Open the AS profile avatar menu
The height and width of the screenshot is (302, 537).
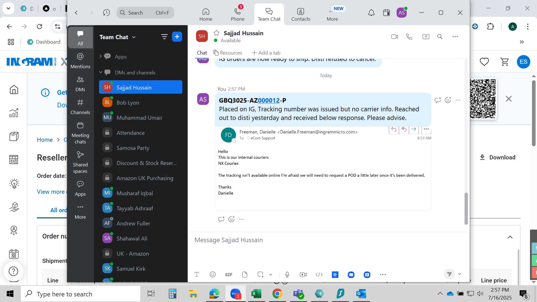click(402, 13)
